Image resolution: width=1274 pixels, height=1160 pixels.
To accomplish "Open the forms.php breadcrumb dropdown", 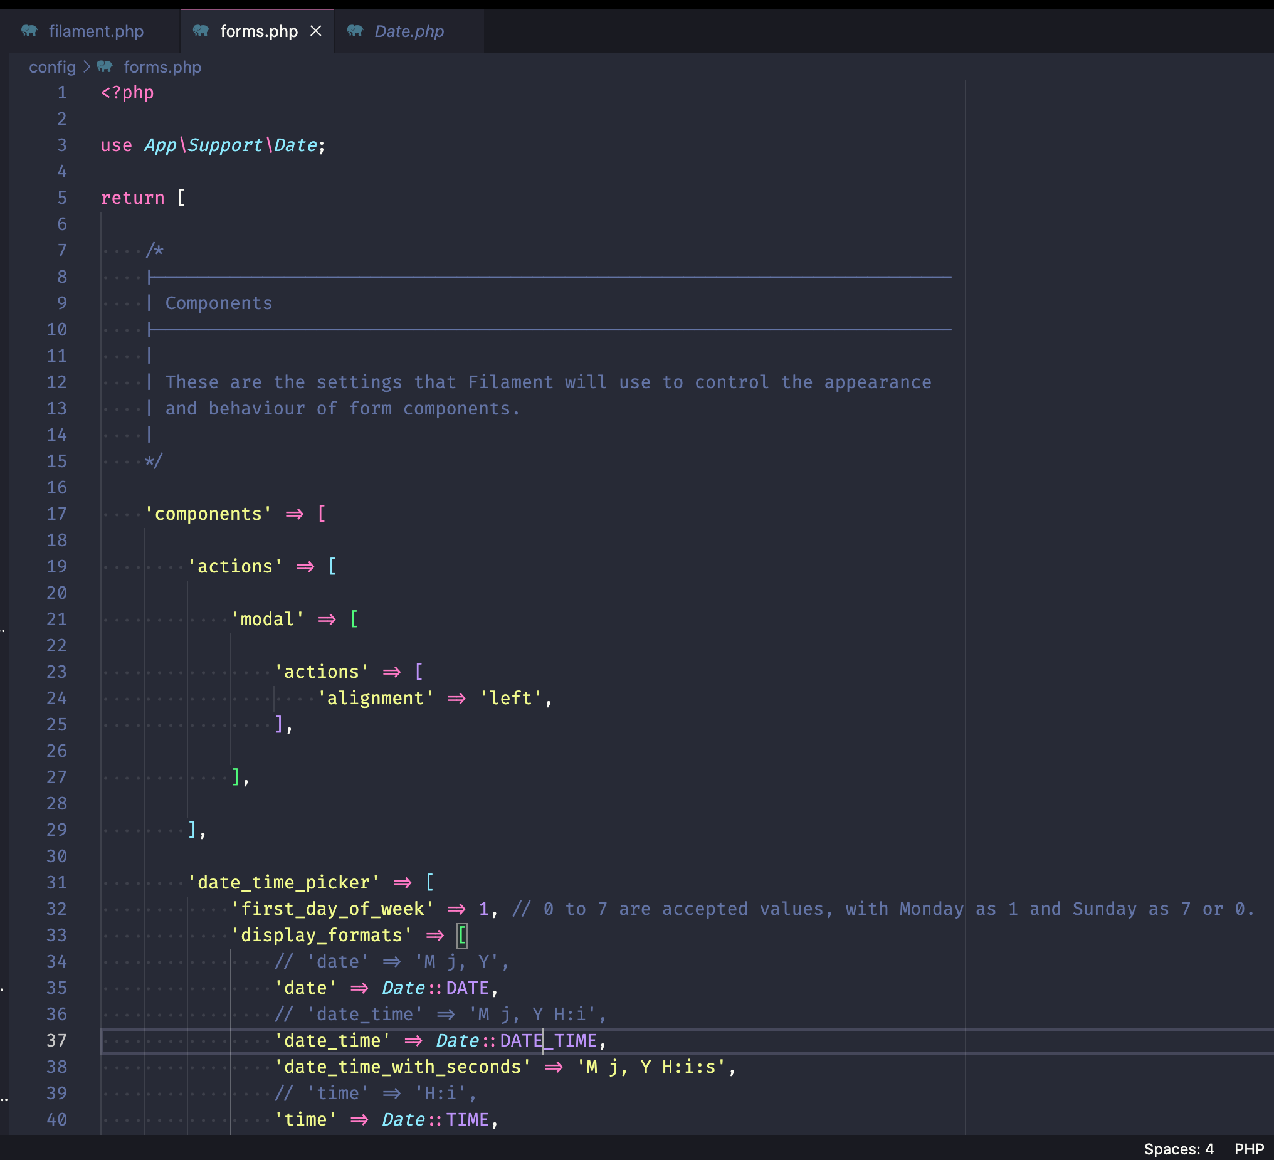I will [x=162, y=67].
